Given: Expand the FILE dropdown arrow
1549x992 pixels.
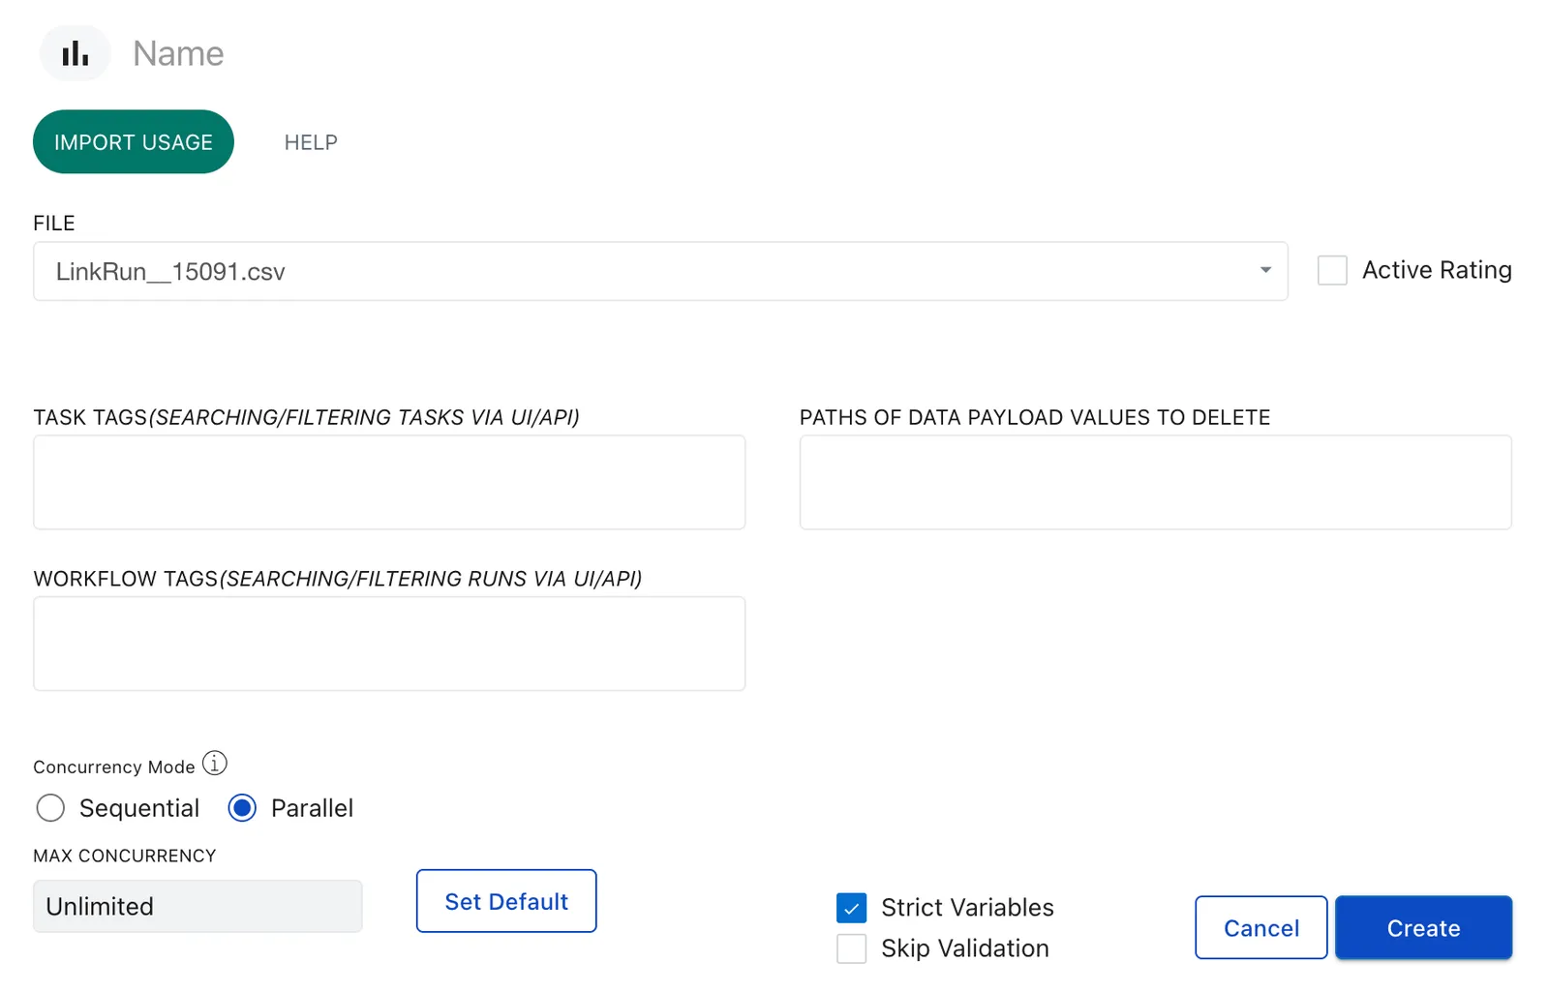Looking at the screenshot, I should [x=1265, y=270].
